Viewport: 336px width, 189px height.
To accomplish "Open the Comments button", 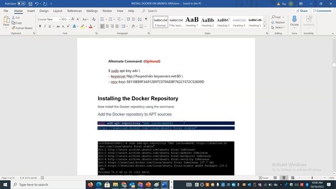I will tap(322, 10).
